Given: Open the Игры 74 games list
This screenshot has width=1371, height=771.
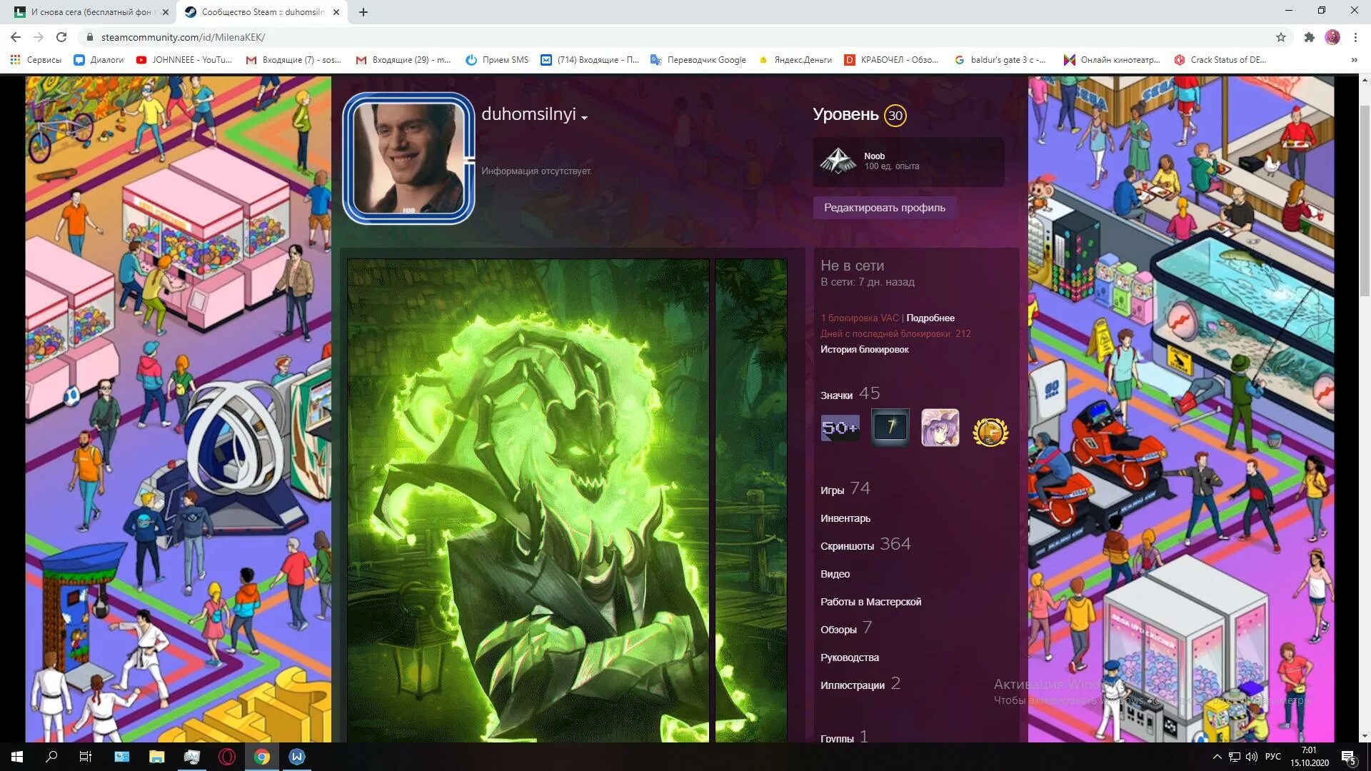Looking at the screenshot, I should [845, 489].
